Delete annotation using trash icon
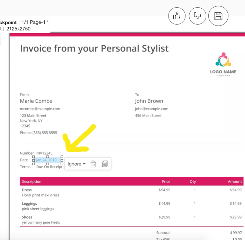 click(x=93, y=164)
